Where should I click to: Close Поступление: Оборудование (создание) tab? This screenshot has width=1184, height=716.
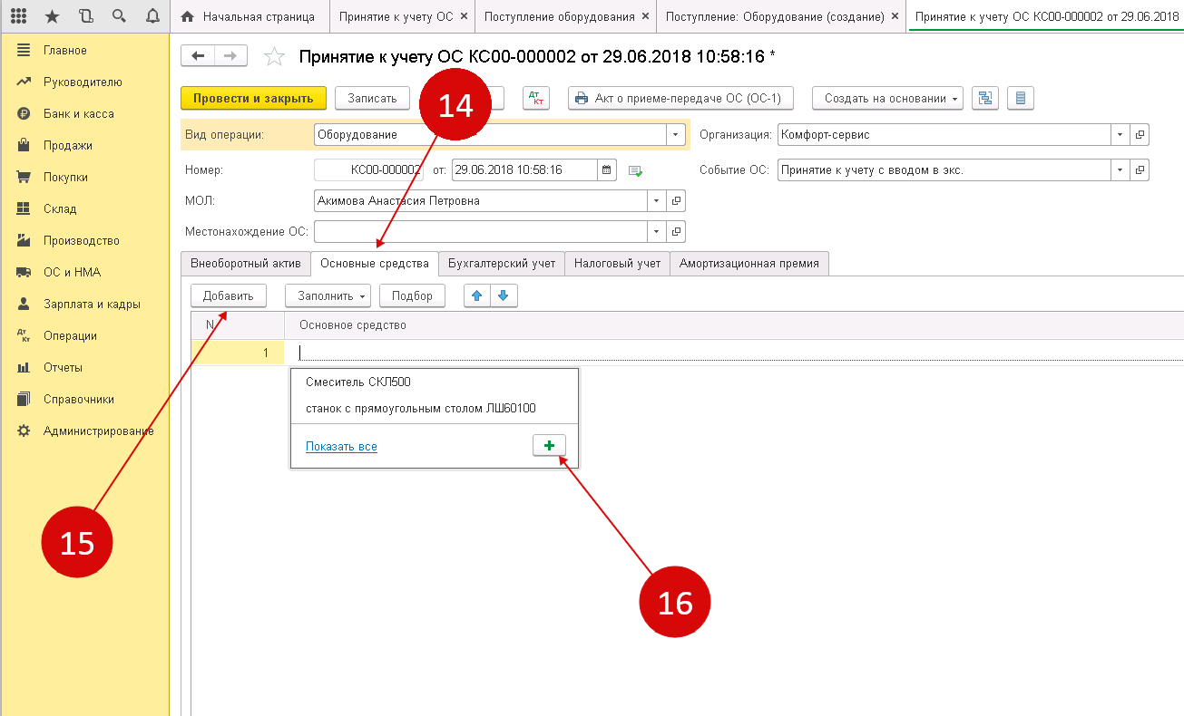pyautogui.click(x=895, y=16)
